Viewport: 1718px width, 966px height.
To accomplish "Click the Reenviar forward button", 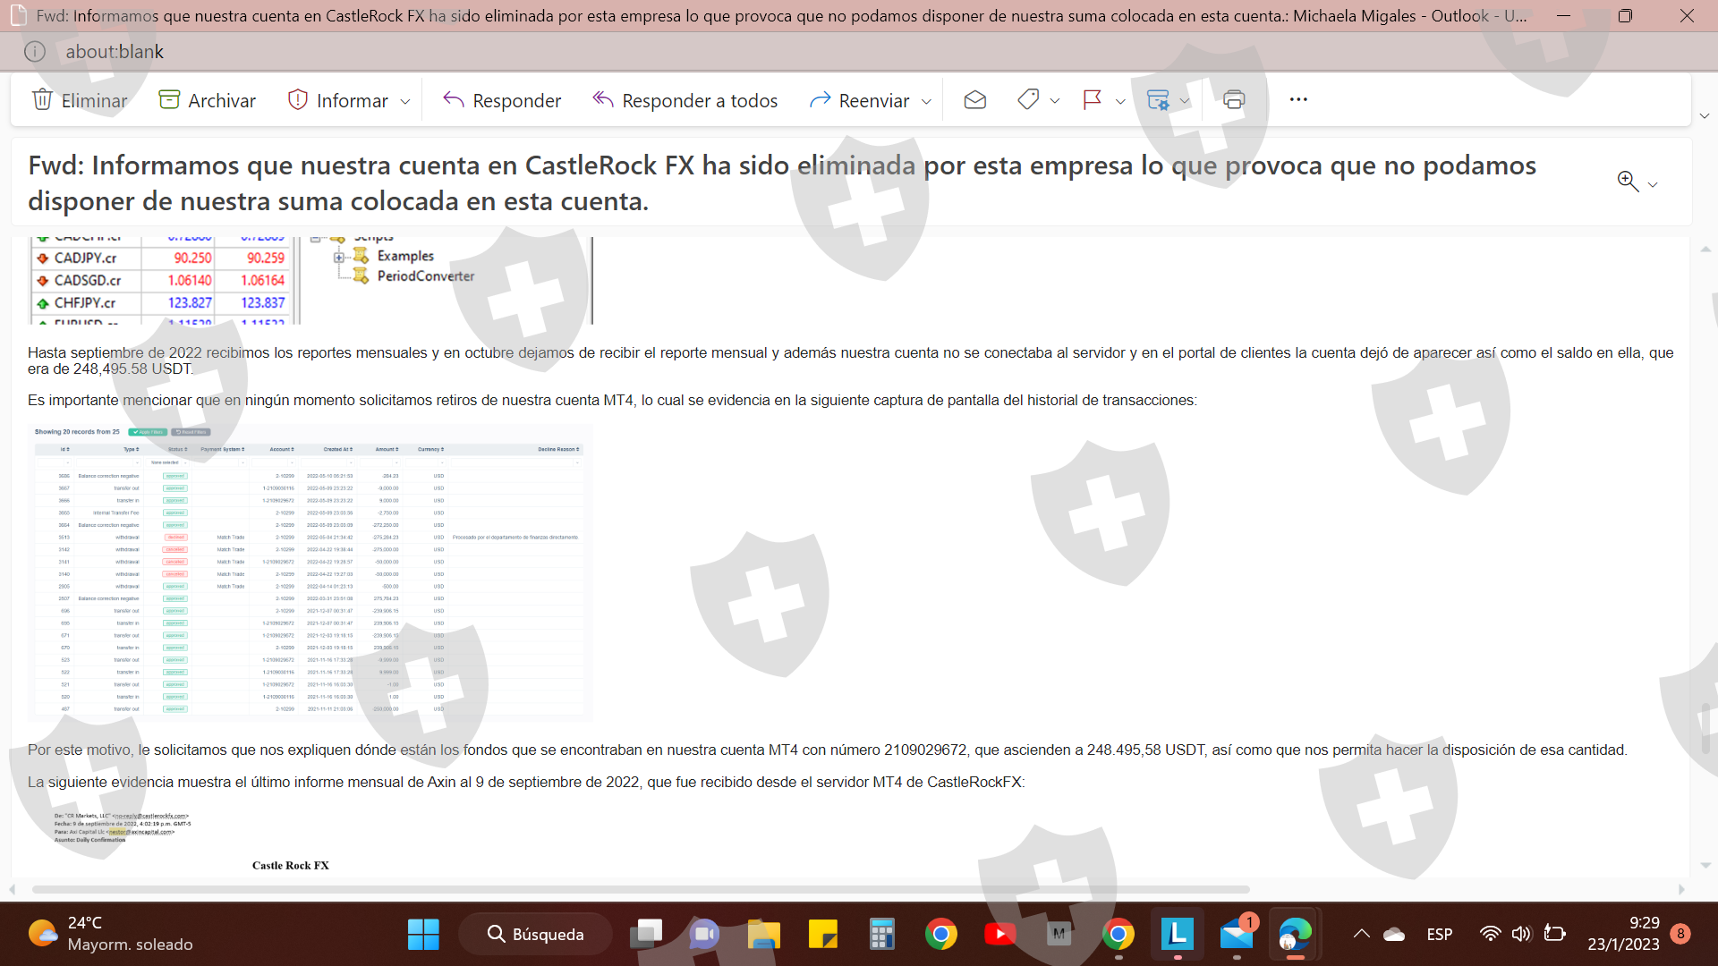I will pos(860,100).
